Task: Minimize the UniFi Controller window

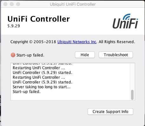Action: pos(12,4)
